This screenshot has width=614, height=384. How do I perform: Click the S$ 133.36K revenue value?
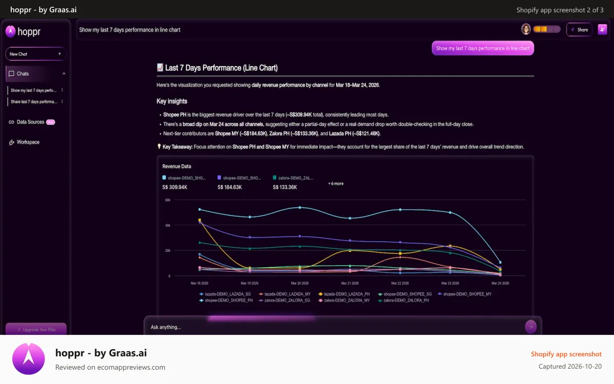[x=285, y=187]
